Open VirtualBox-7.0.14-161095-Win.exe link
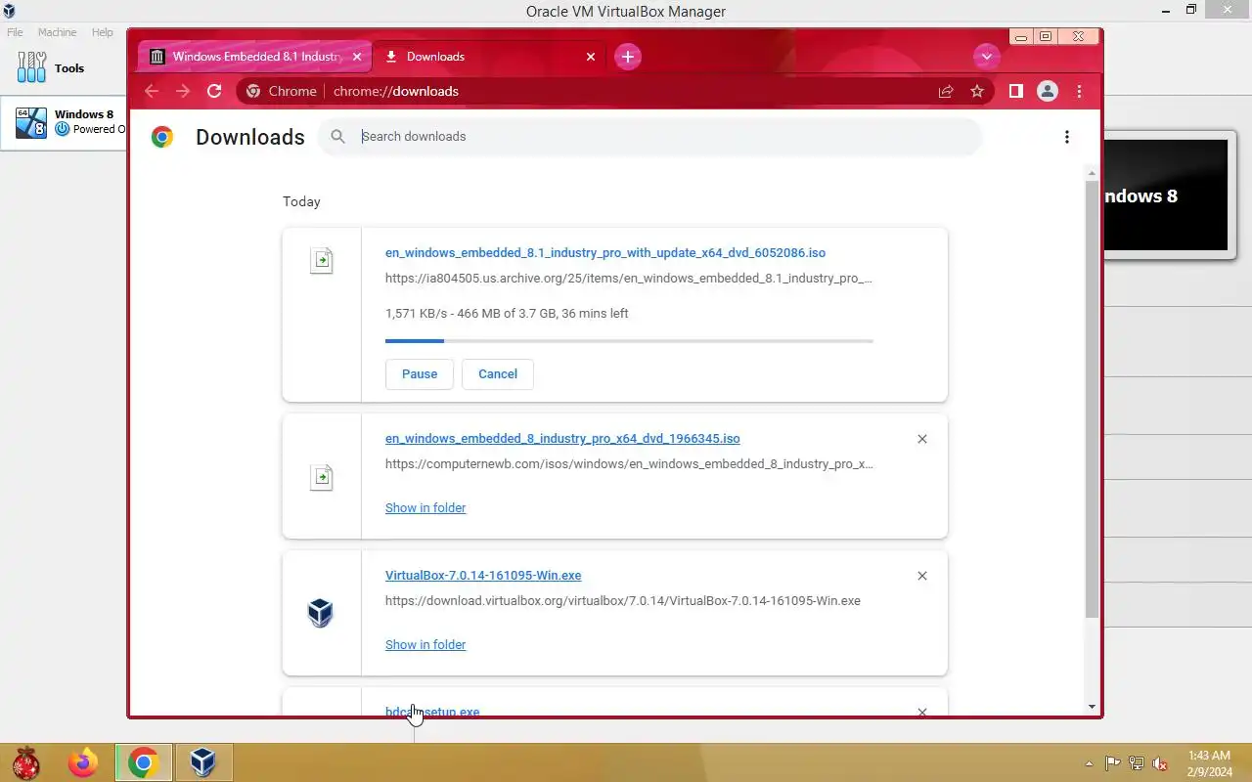 pos(483,575)
